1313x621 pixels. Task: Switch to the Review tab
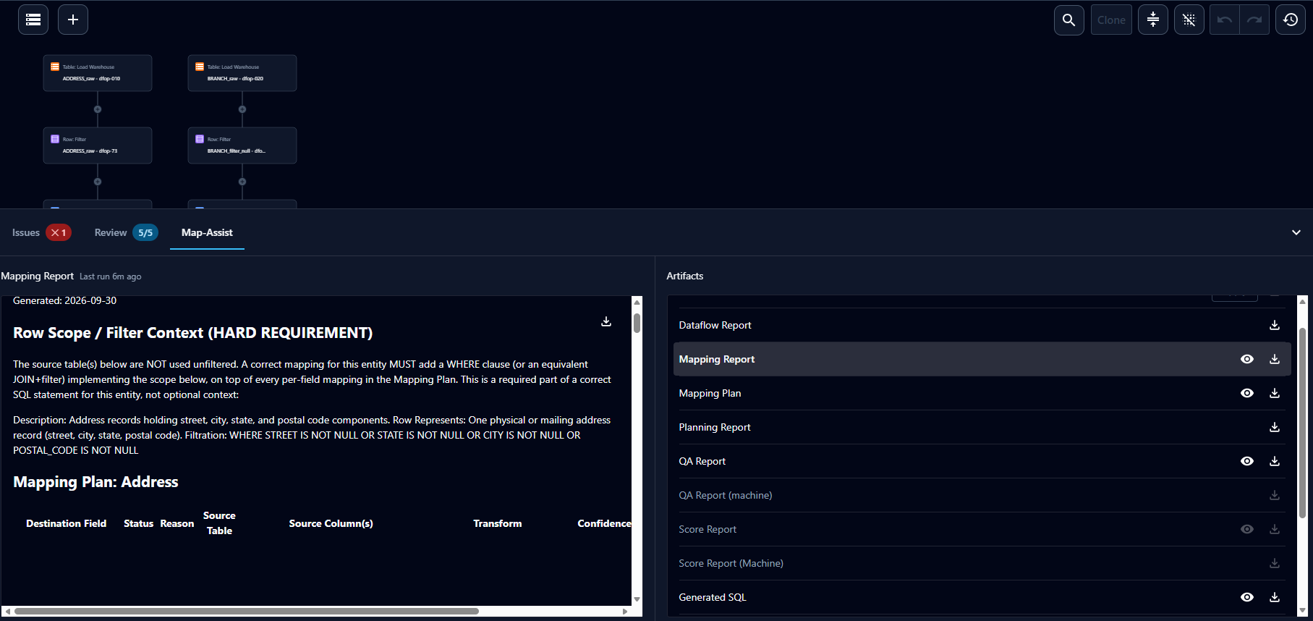tap(126, 232)
